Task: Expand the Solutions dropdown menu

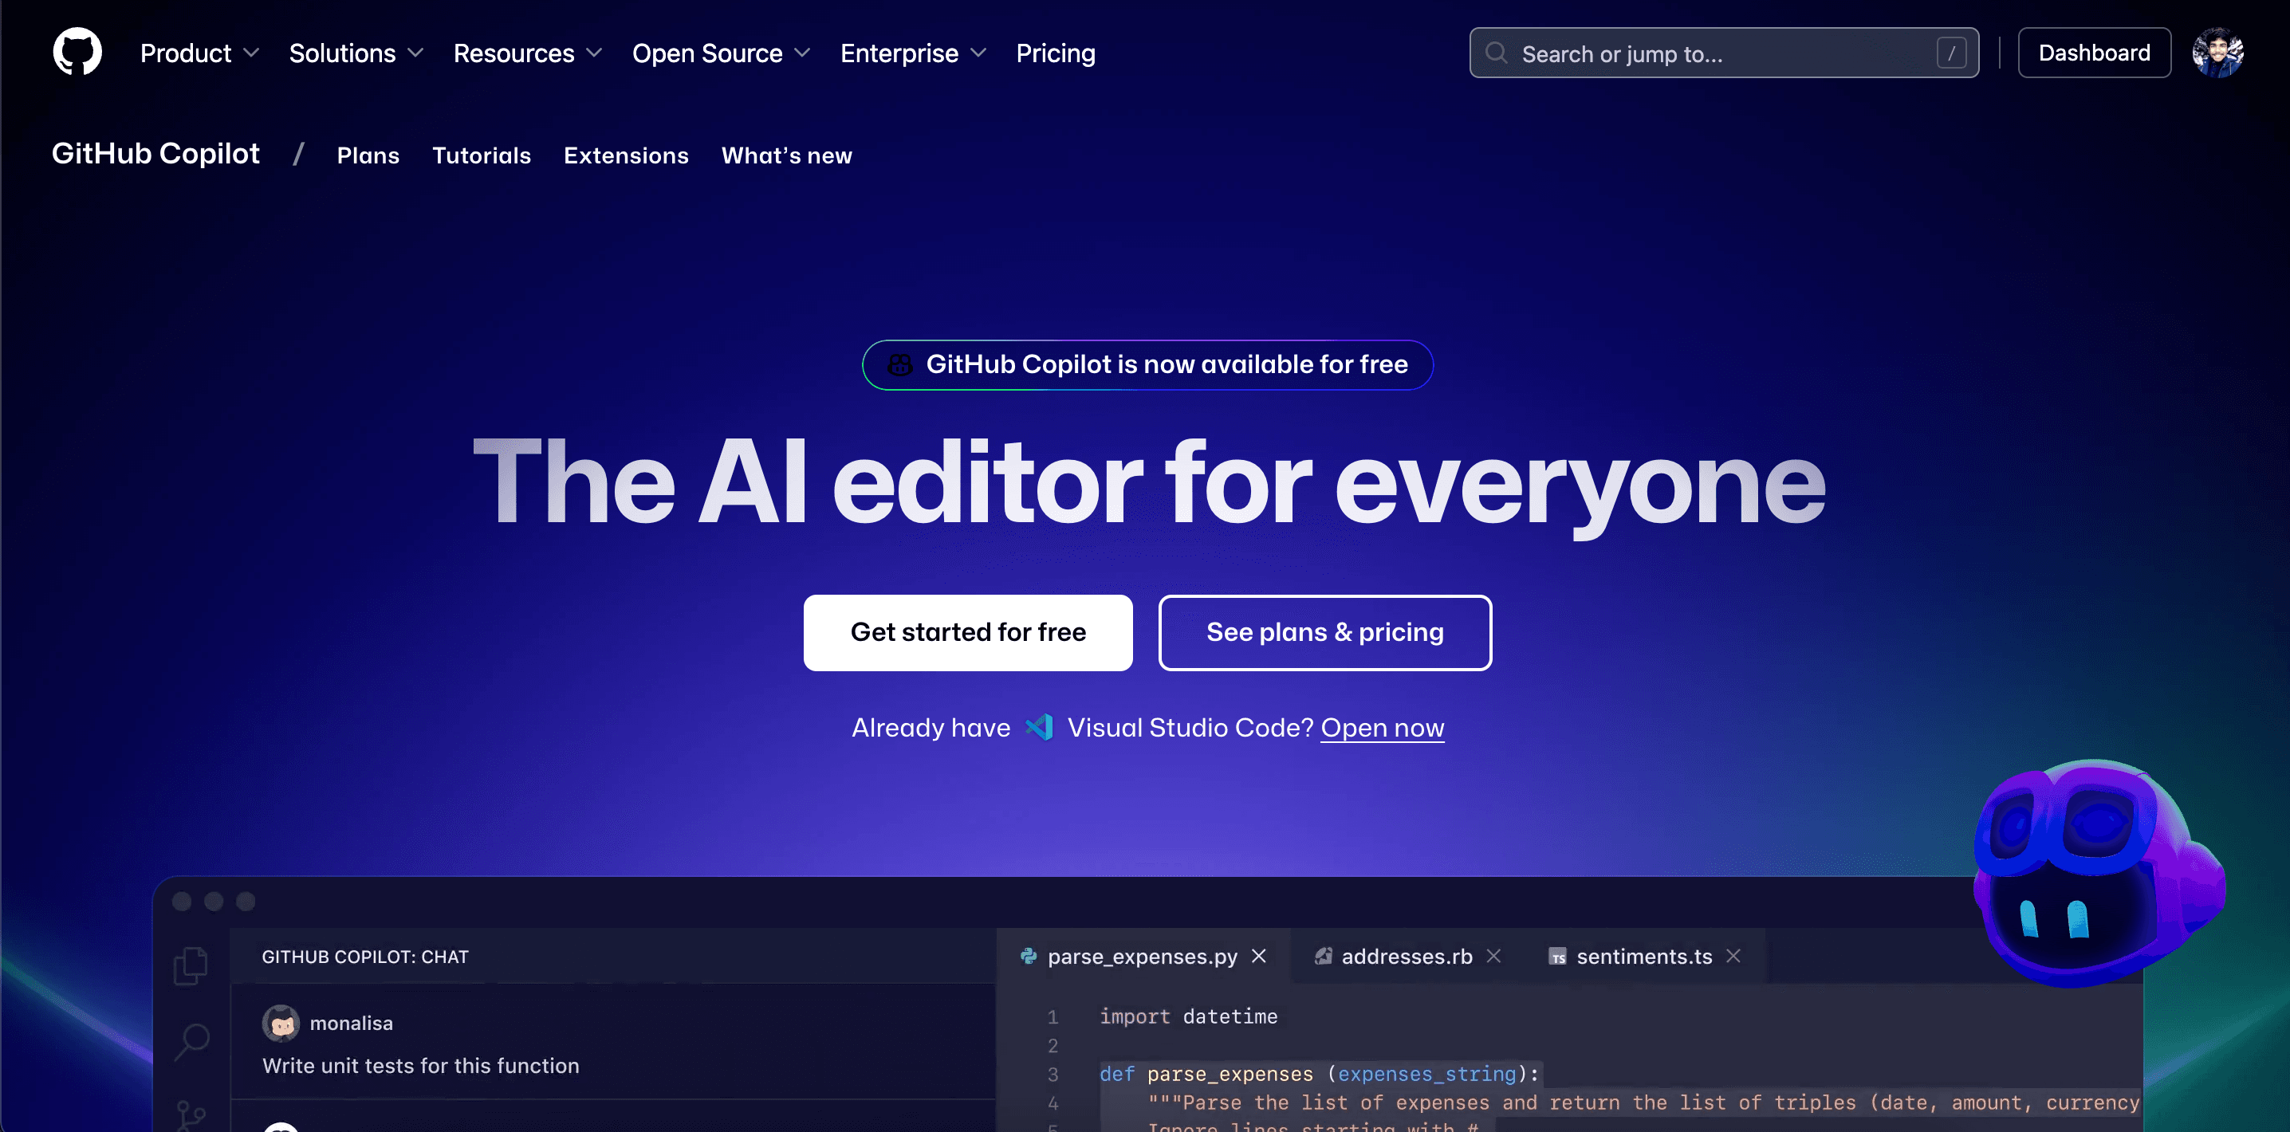Action: [x=356, y=53]
